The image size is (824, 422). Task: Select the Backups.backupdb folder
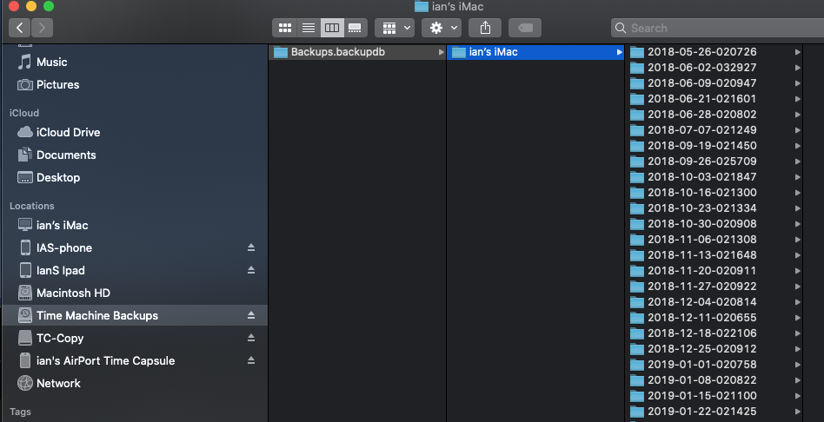pos(357,52)
